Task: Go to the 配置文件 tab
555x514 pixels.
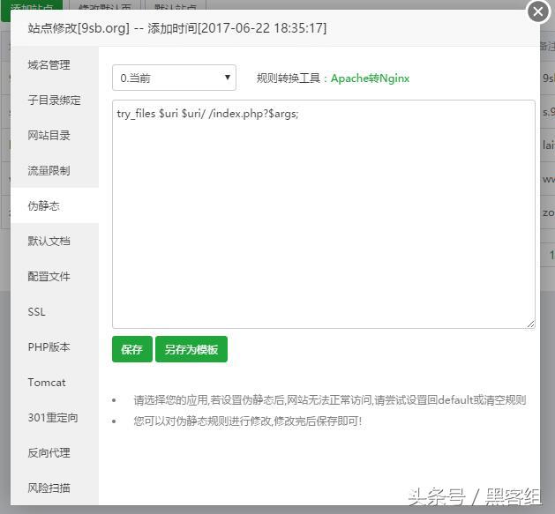Action: [55, 276]
